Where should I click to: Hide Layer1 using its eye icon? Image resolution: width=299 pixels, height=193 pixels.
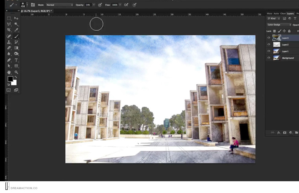(269, 51)
